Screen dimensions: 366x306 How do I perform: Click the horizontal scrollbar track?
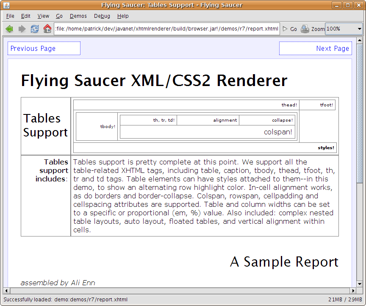pyautogui.click(x=180, y=291)
